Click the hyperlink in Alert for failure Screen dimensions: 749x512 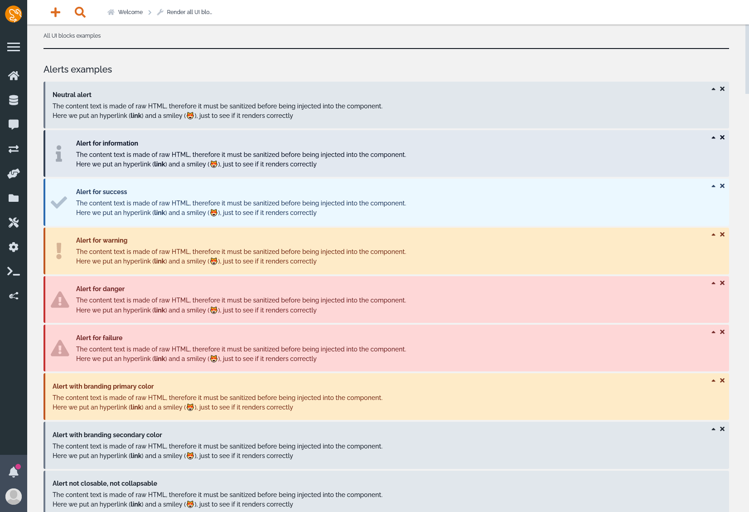(x=159, y=359)
